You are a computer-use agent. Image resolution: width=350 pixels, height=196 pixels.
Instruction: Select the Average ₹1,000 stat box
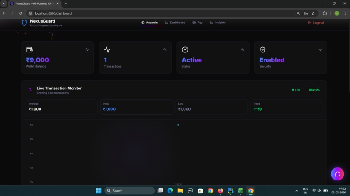(x=62, y=107)
